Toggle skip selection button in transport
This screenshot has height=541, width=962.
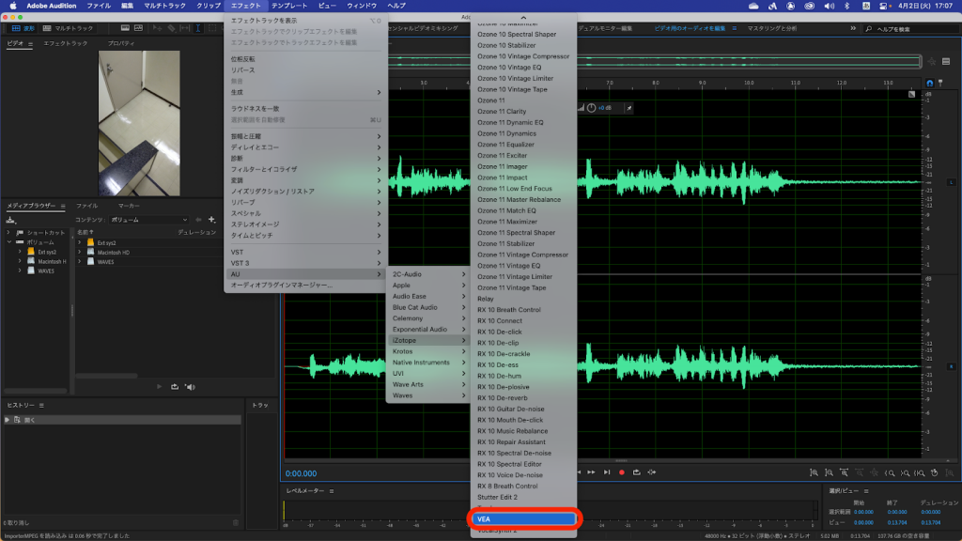pyautogui.click(x=652, y=472)
